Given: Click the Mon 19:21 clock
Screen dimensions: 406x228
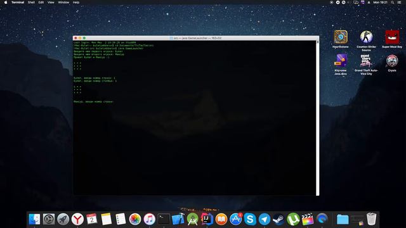Looking at the screenshot, I should [380, 3].
